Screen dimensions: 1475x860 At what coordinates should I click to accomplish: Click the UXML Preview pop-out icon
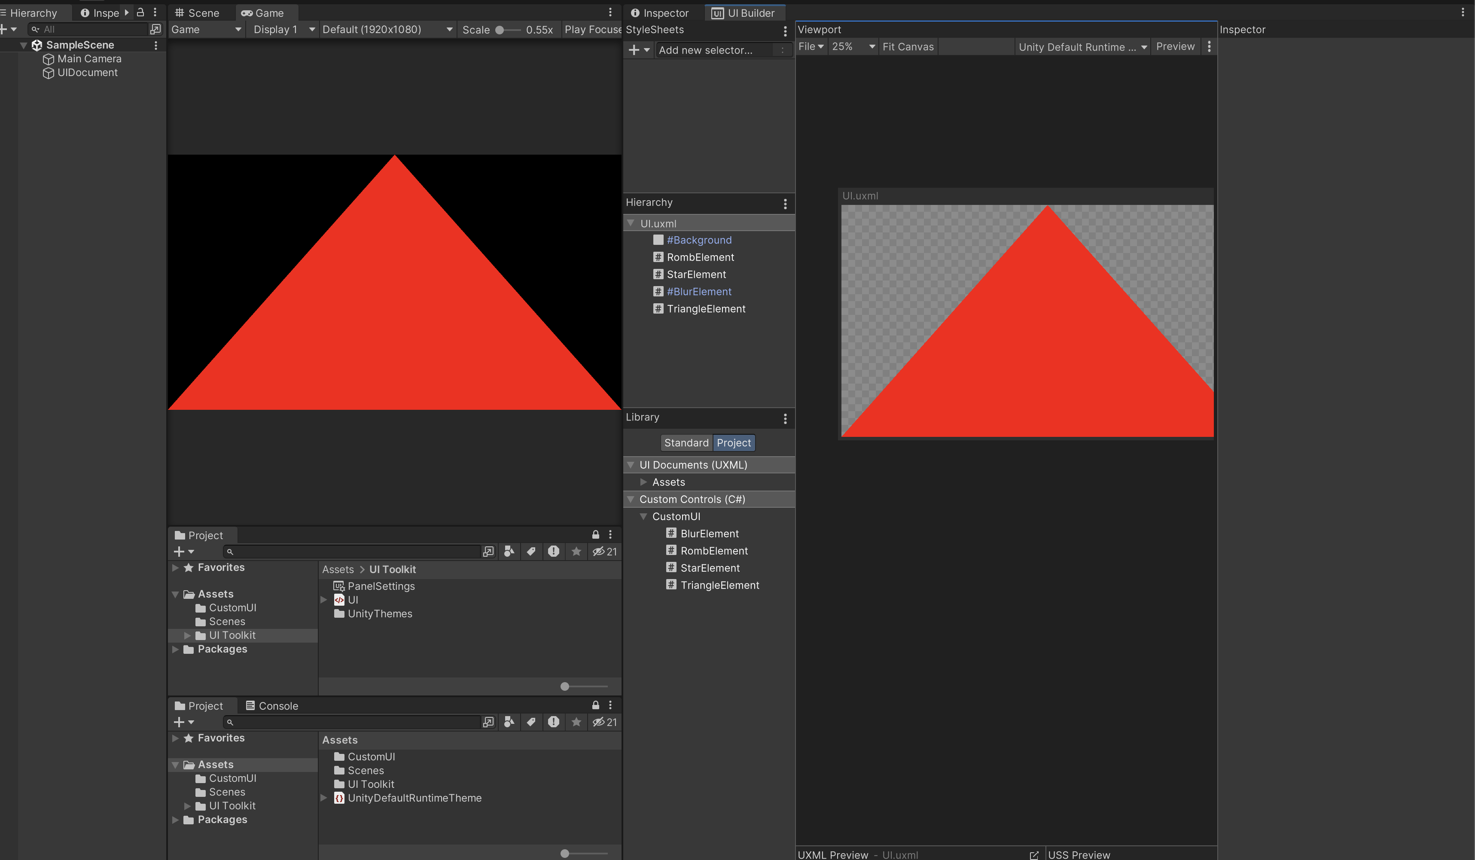tap(1034, 855)
